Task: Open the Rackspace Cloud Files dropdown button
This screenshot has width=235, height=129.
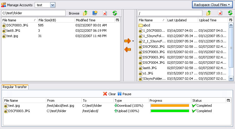Action: [x=212, y=5]
